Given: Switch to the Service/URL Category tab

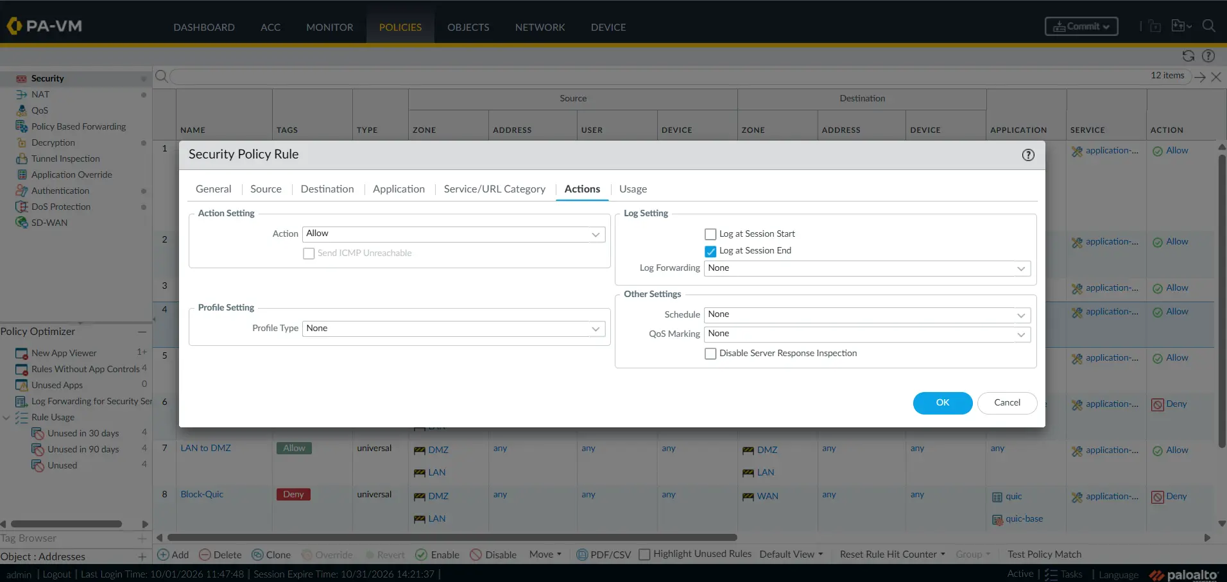Looking at the screenshot, I should click(x=495, y=189).
